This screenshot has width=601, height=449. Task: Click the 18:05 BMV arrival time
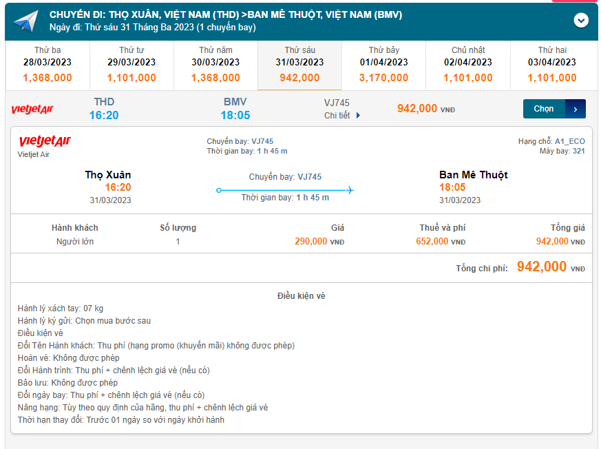[x=235, y=115]
